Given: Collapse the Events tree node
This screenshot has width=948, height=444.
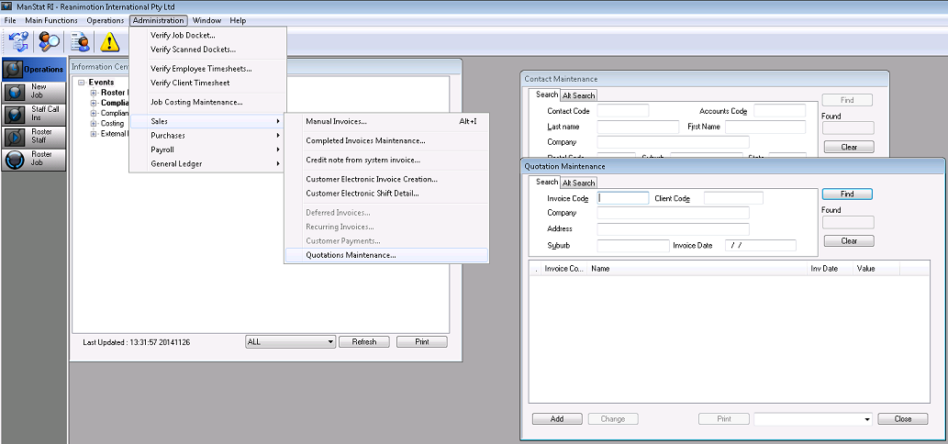Looking at the screenshot, I should 82,83.
